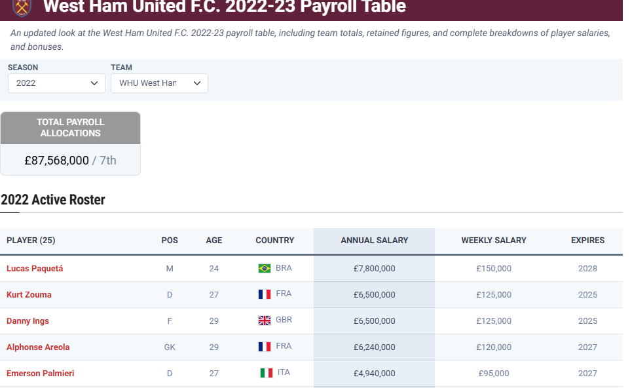Sort by AGE column header
The width and height of the screenshot is (630, 388).
(x=214, y=241)
